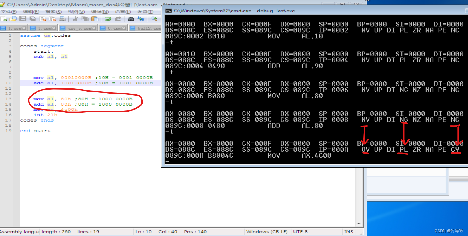Open Find with the binoculars icon
This screenshot has width=468, height=236.
[131, 19]
